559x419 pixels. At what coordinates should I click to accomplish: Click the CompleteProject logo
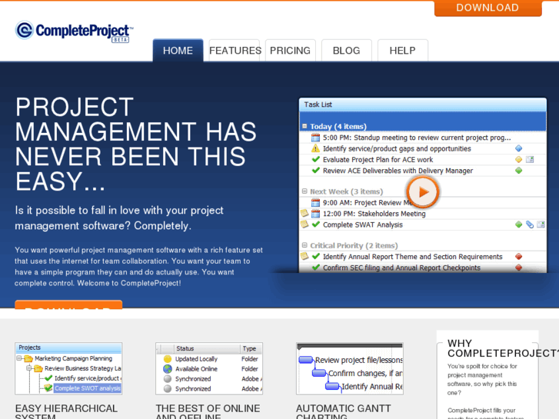(x=74, y=32)
